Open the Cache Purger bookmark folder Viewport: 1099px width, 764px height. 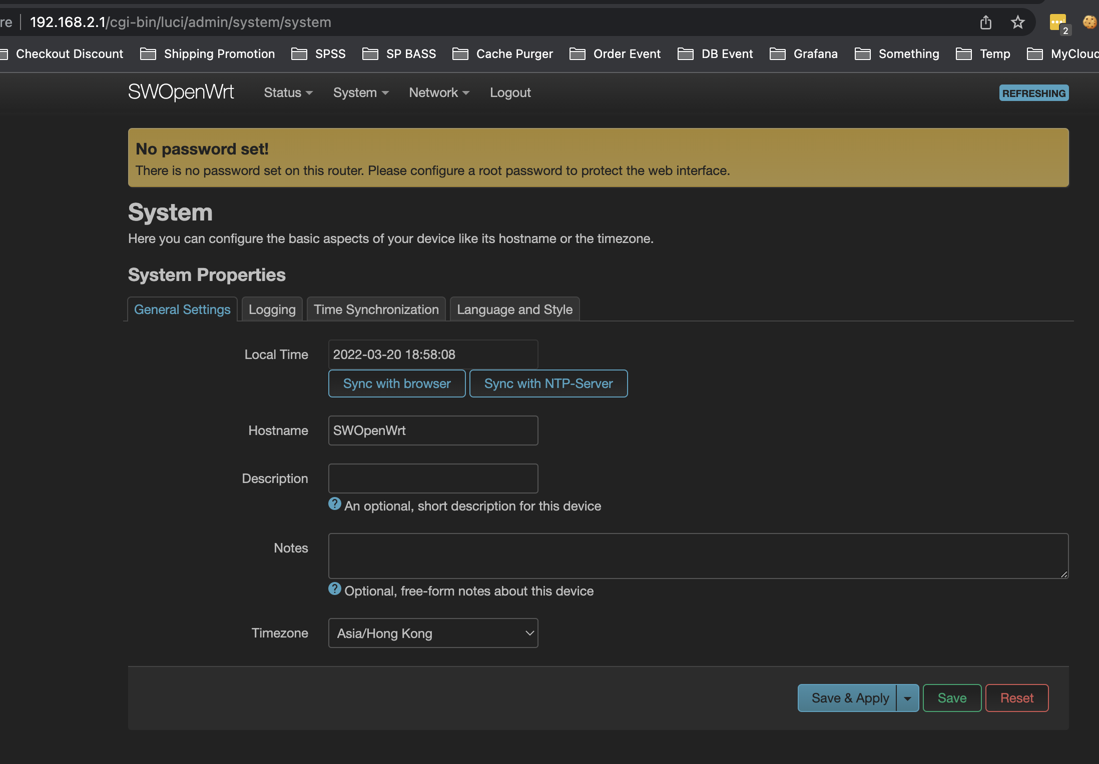point(514,53)
